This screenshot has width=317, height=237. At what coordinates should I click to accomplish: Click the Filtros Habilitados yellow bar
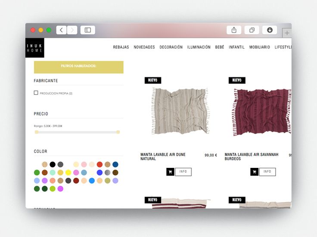(79, 67)
